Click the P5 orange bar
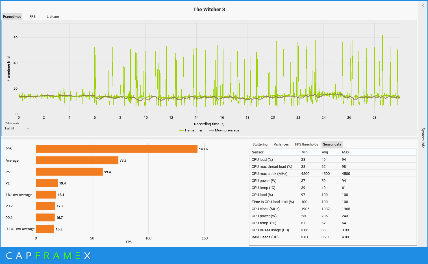 tap(69, 172)
